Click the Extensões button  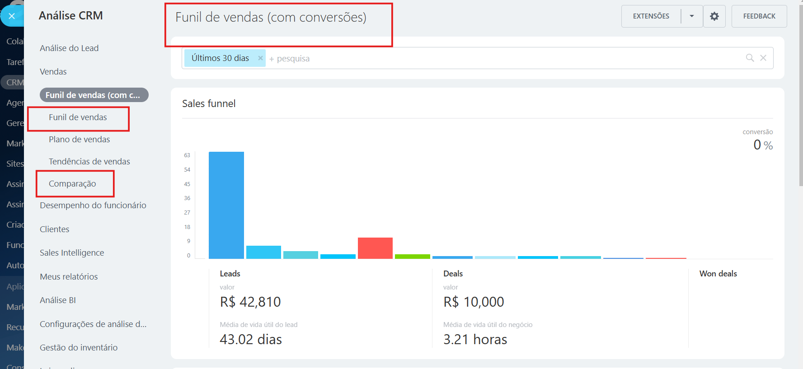click(x=651, y=16)
